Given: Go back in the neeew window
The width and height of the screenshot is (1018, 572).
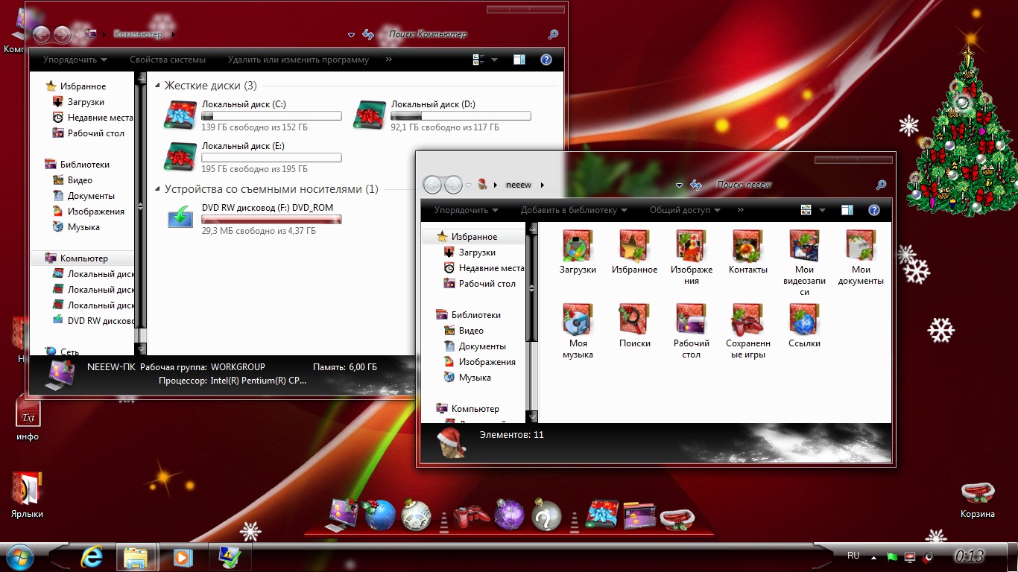Looking at the screenshot, I should coord(433,185).
